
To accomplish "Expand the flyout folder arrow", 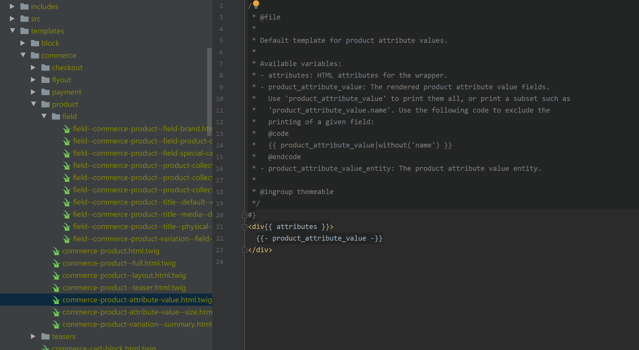I will 33,79.
